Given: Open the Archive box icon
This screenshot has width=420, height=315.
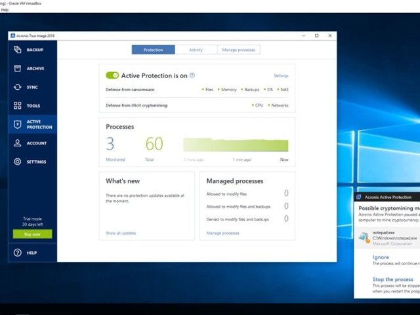Looking at the screenshot, I should click(x=18, y=68).
